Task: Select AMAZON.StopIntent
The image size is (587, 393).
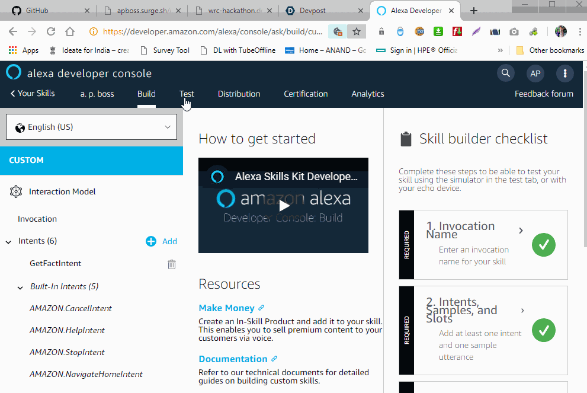Action: tap(67, 352)
